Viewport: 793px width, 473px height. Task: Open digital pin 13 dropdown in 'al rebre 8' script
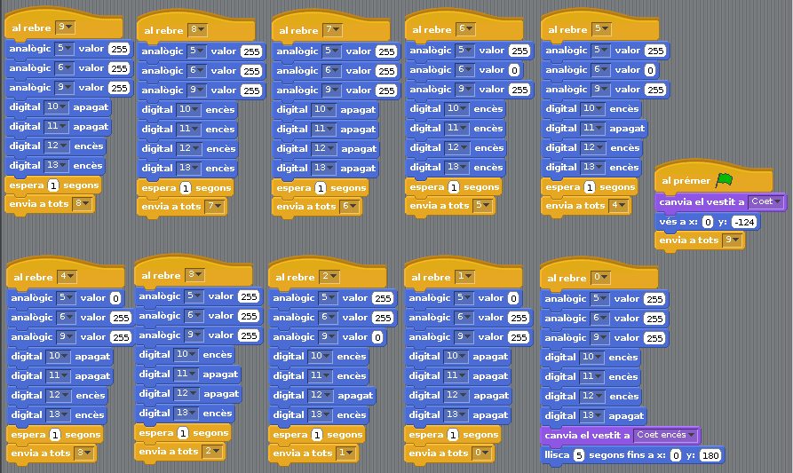tap(189, 168)
